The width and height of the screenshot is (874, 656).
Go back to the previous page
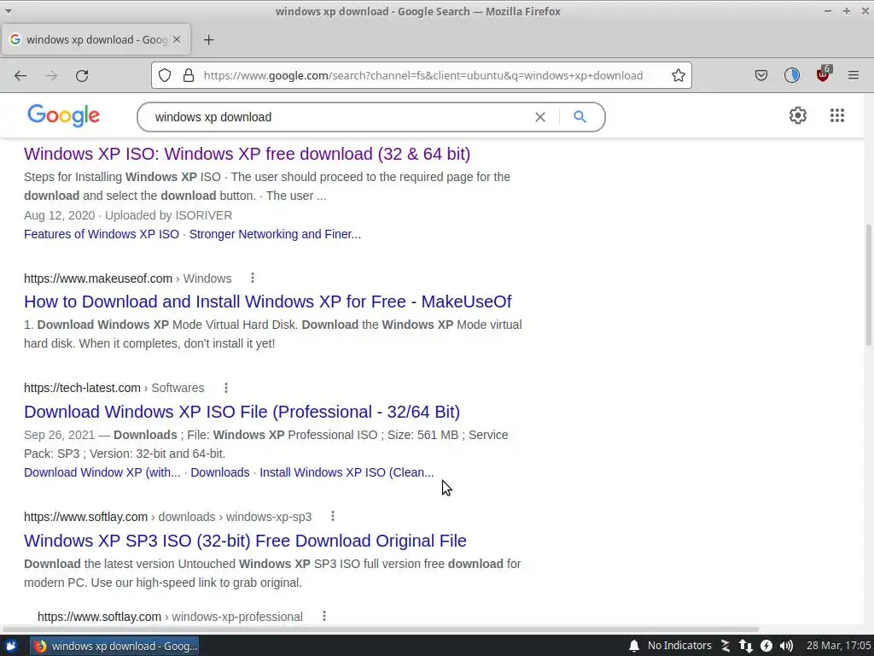point(20,75)
